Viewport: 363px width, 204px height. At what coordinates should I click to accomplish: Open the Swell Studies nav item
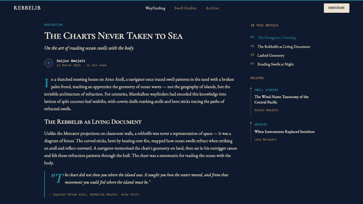pos(185,8)
